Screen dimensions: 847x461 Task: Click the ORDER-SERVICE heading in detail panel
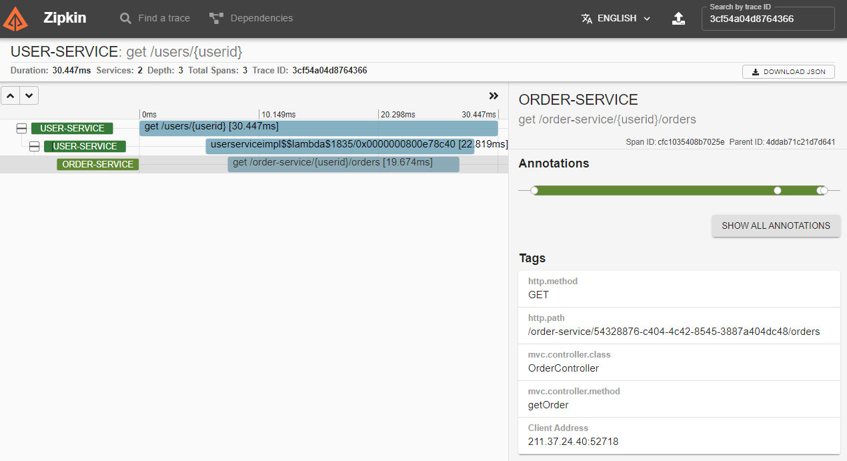click(578, 100)
